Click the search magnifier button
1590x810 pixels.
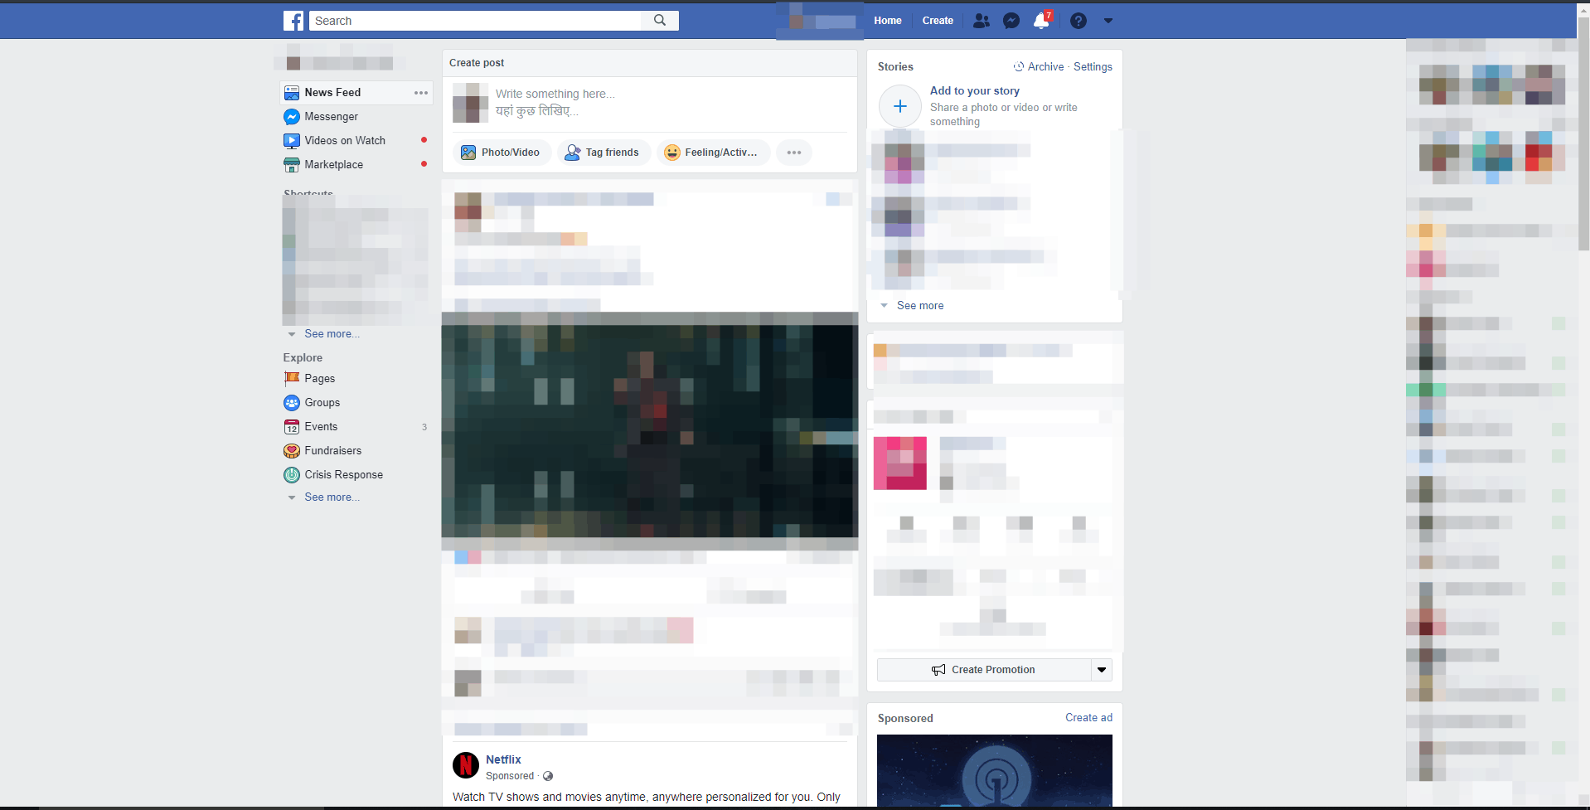(x=660, y=21)
